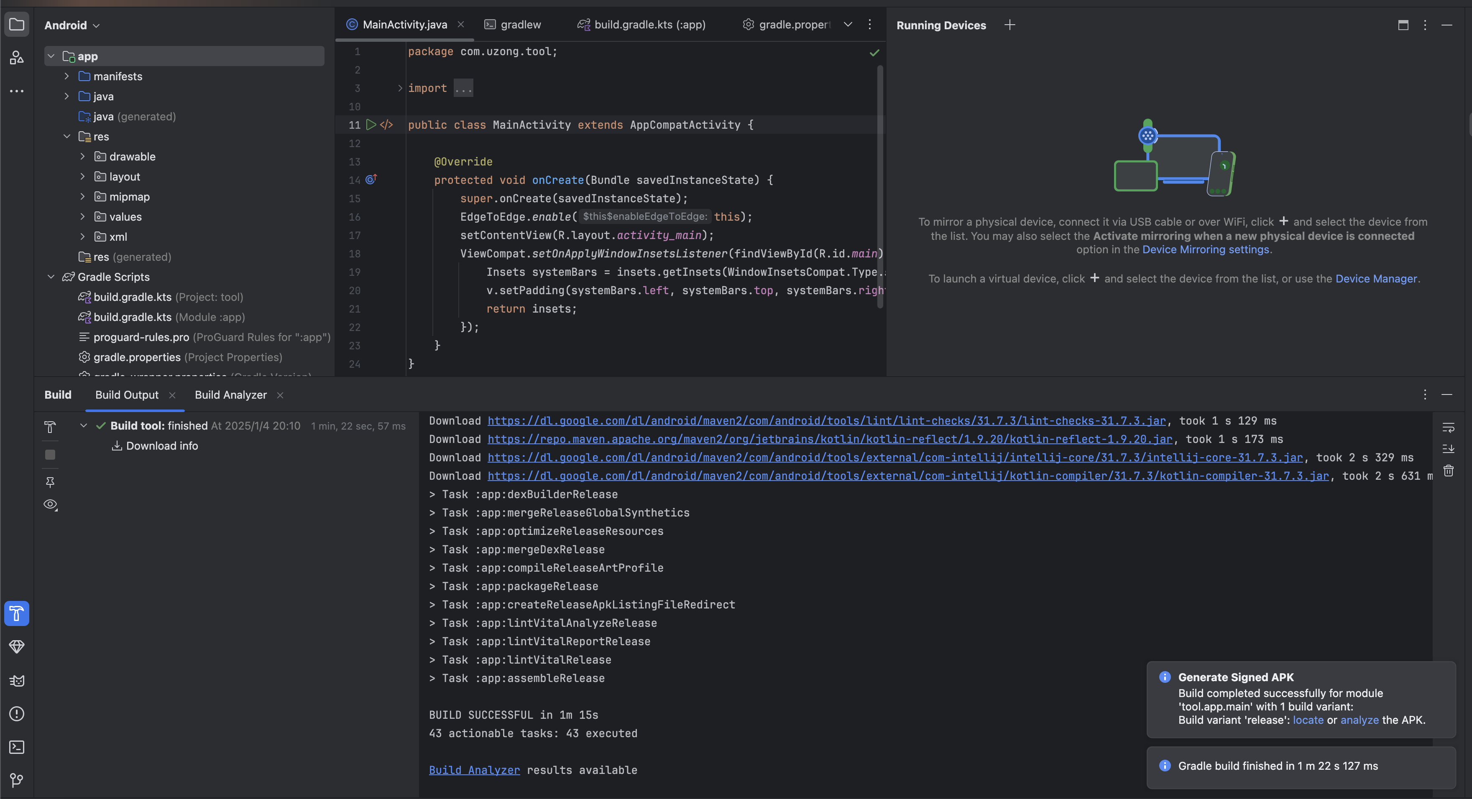This screenshot has width=1472, height=799.
Task: Click the run gutter icon beside MainActivity
Action: (371, 125)
